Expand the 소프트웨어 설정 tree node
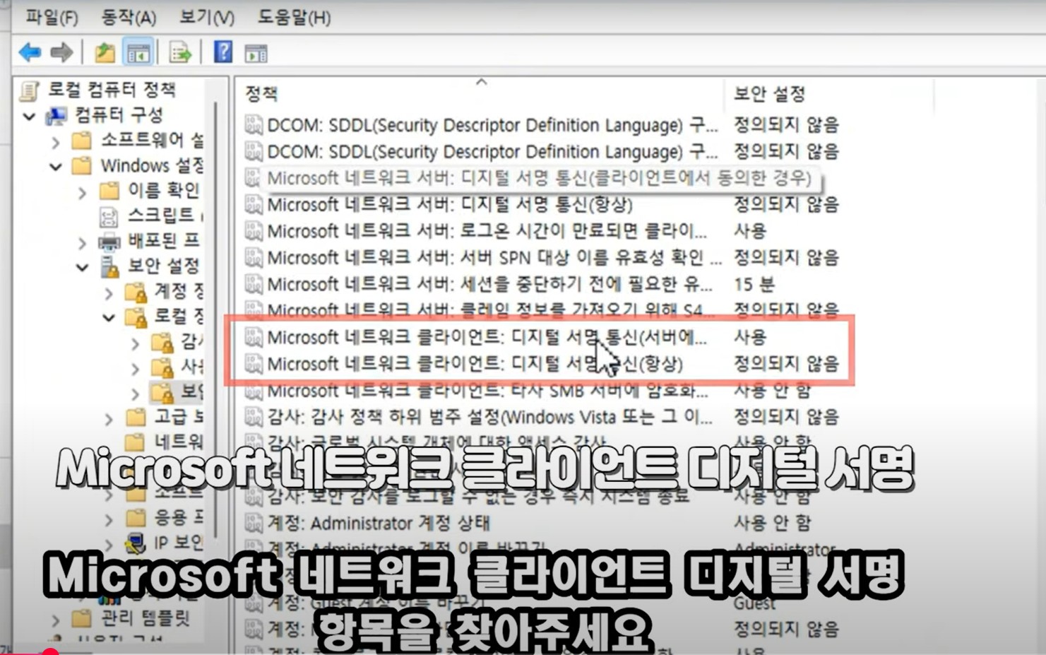 (56, 142)
